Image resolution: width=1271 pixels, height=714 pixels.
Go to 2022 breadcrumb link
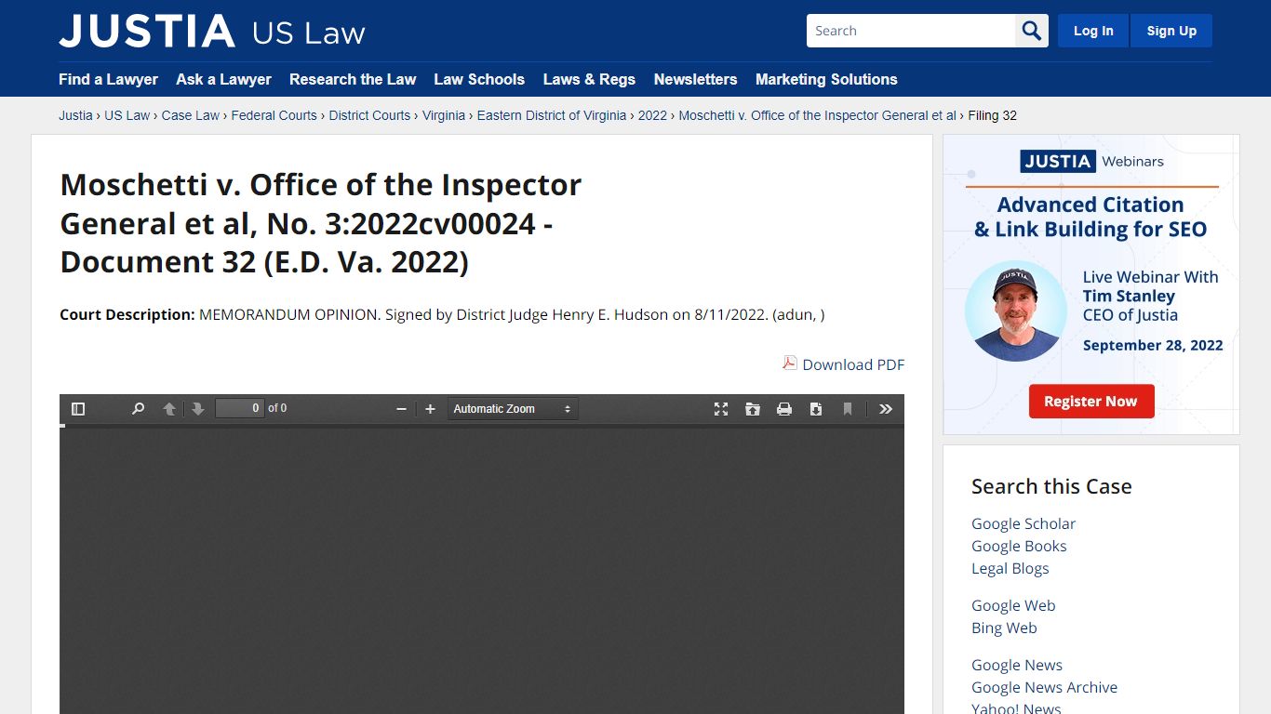(652, 115)
